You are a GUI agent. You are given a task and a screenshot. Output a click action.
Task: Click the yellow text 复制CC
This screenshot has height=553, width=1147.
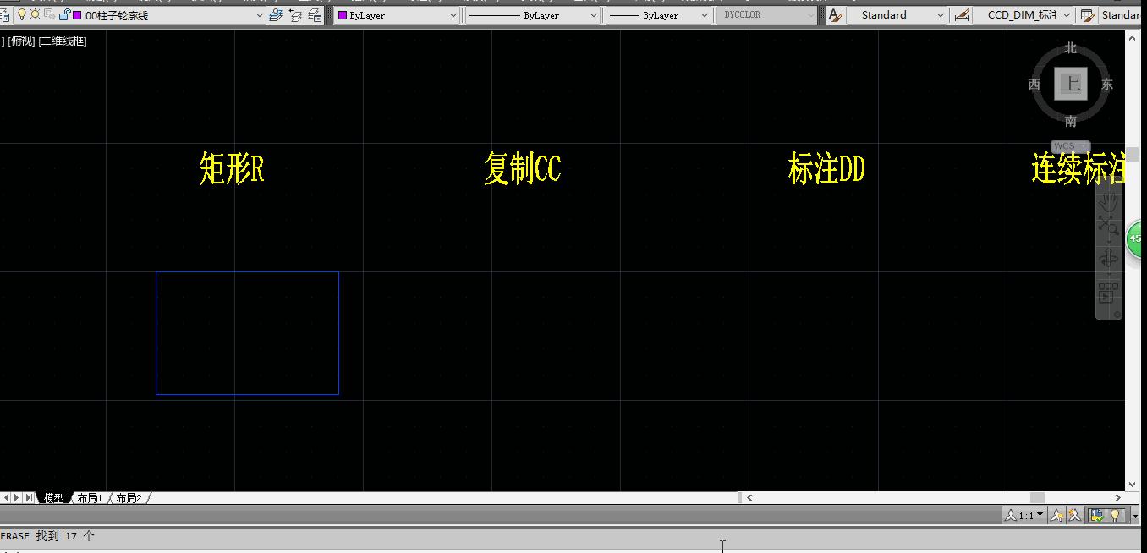(522, 168)
